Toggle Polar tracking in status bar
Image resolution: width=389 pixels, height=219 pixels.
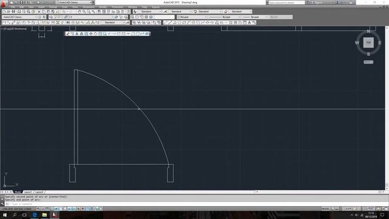click(x=56, y=209)
